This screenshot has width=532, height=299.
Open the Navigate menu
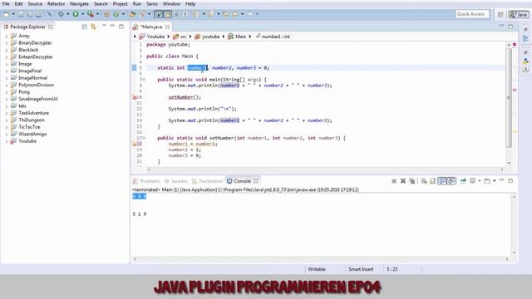[79, 3]
